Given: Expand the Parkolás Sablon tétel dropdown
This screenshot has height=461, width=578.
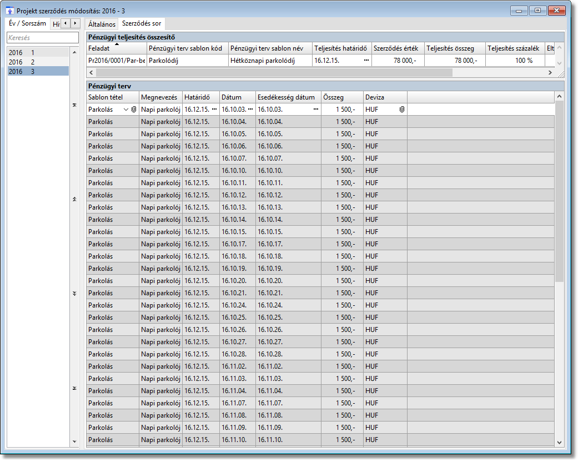Looking at the screenshot, I should 125,109.
